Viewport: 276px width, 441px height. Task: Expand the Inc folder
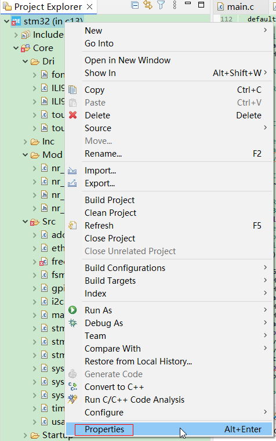coord(26,142)
